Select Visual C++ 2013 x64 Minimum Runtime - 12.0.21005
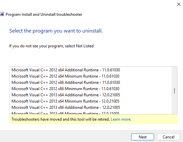Screen dimensions: 183x142 click(90, 101)
